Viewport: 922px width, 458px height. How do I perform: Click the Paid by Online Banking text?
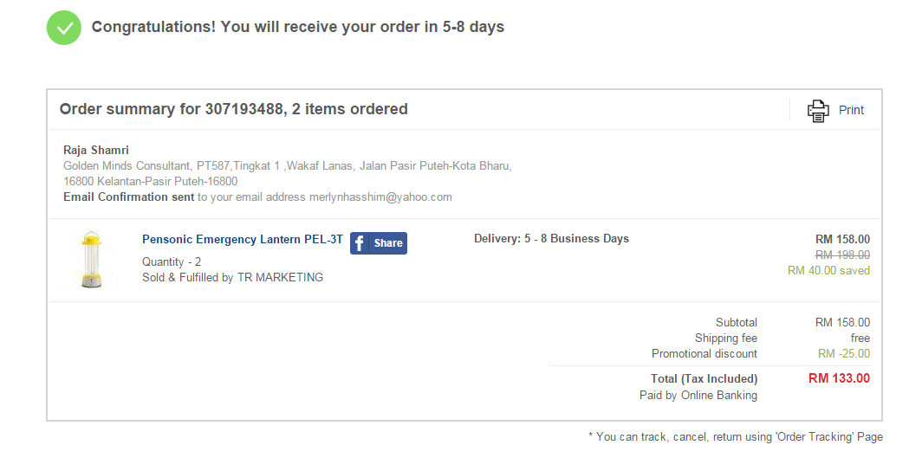pyautogui.click(x=698, y=396)
